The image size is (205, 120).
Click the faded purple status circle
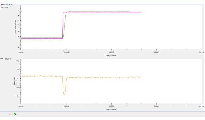pos(18,114)
